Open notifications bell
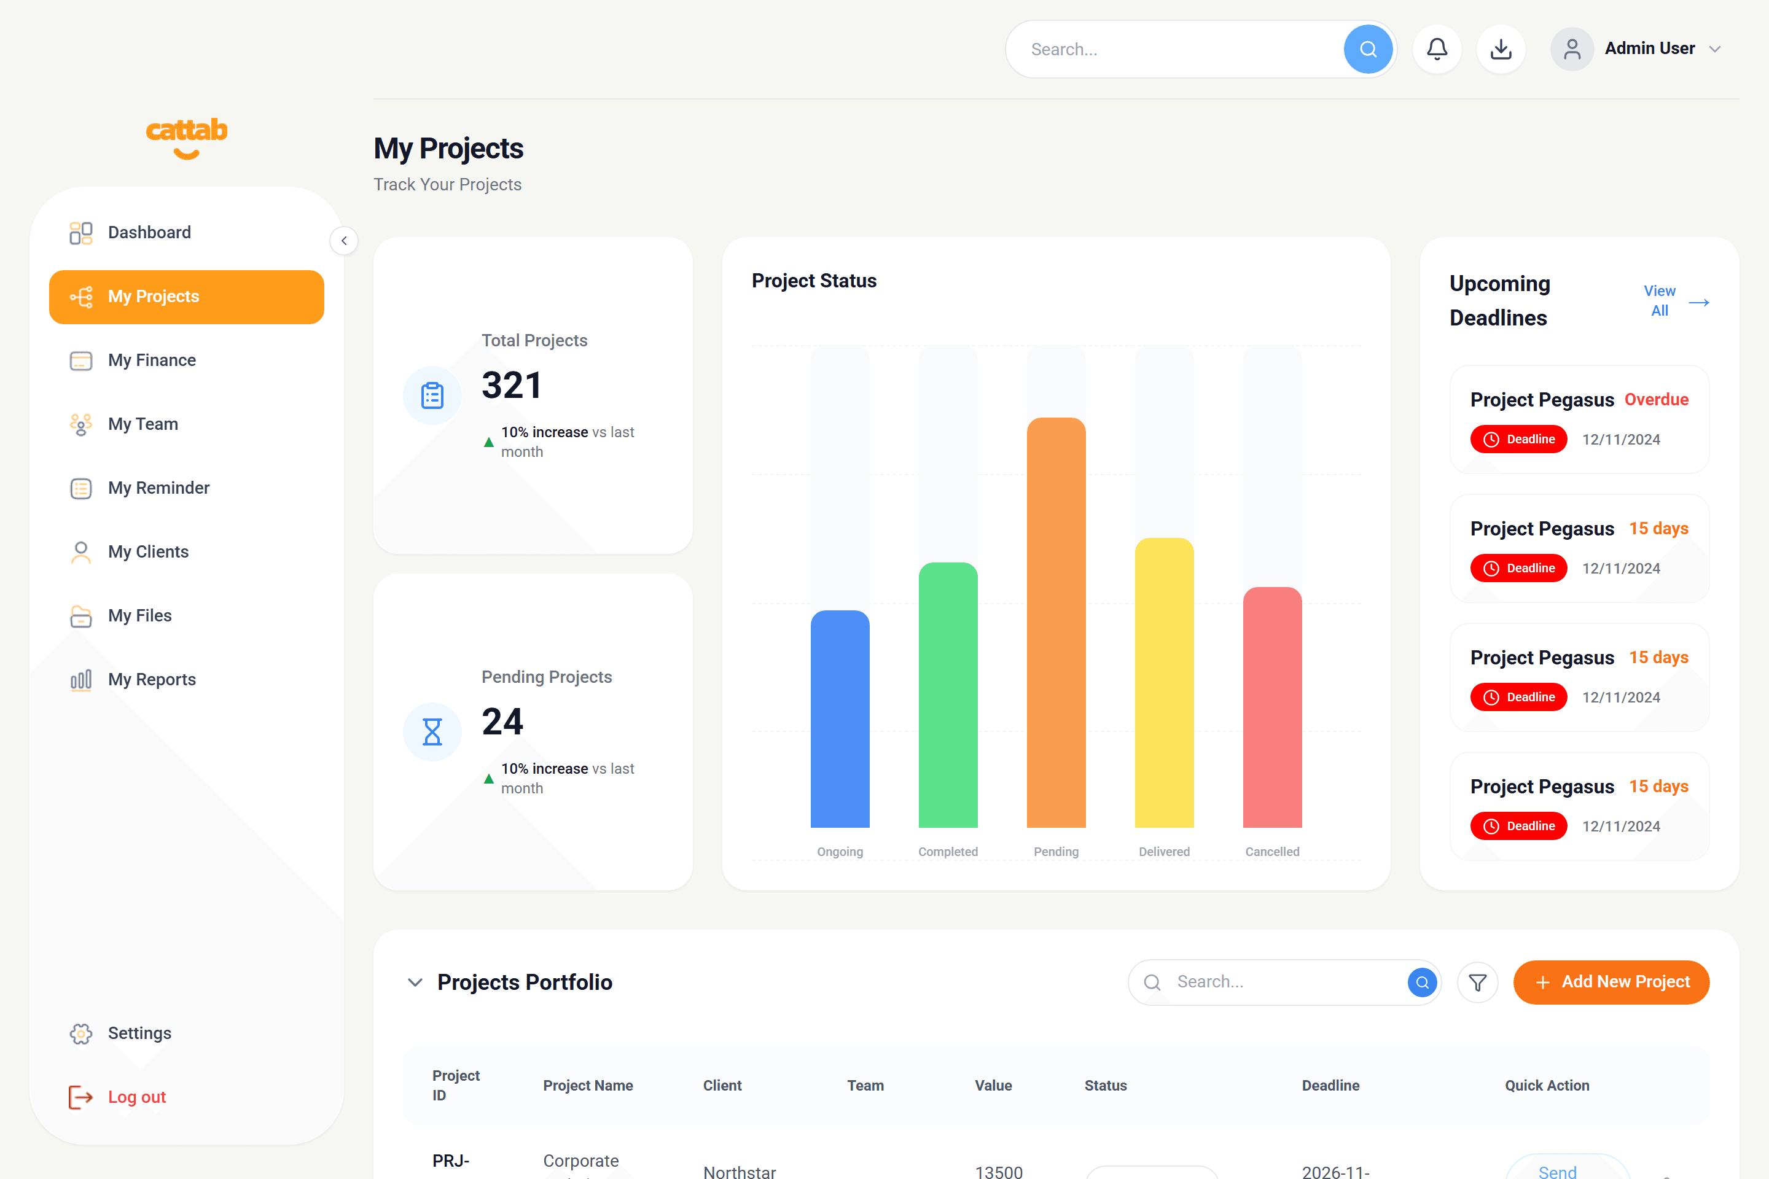This screenshot has width=1769, height=1179. (1437, 50)
